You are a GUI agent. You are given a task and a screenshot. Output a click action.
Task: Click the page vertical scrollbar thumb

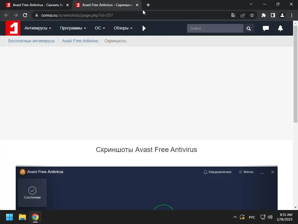[x=296, y=74]
